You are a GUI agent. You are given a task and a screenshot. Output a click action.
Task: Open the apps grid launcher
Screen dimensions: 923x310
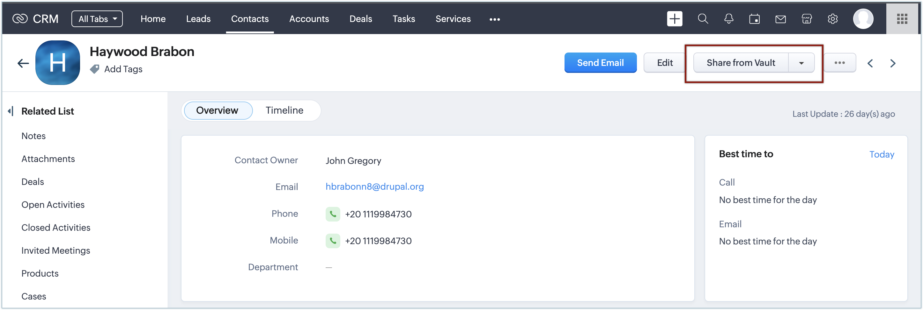point(902,19)
